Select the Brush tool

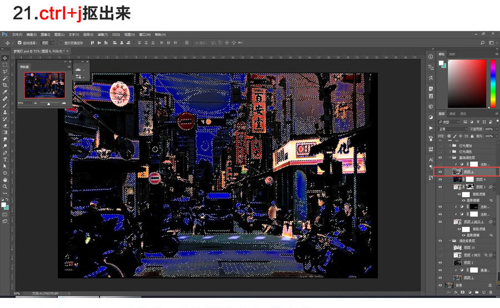point(5,105)
